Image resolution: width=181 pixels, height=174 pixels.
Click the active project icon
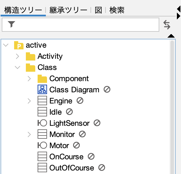pos(19,45)
